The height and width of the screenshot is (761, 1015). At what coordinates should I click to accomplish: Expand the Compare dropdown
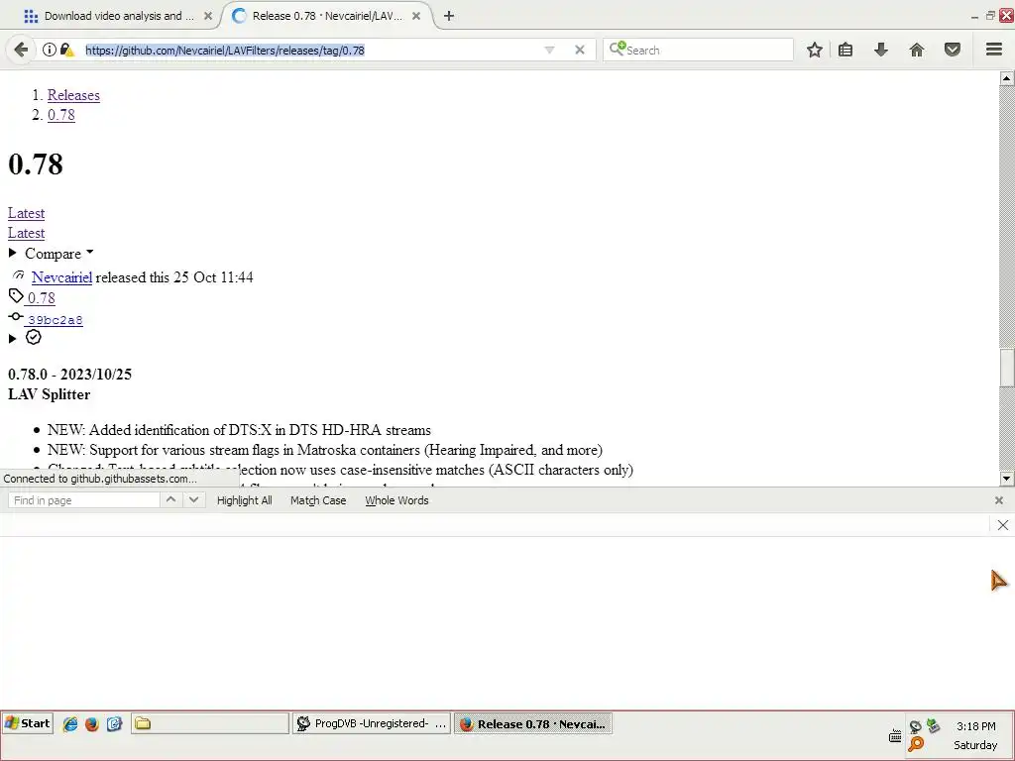(x=53, y=254)
